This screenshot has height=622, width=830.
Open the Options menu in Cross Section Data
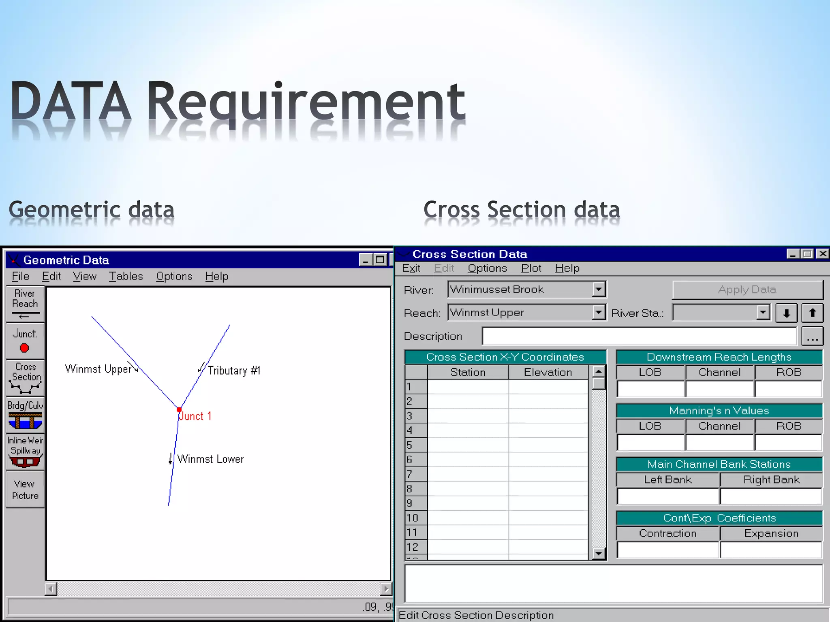point(487,268)
